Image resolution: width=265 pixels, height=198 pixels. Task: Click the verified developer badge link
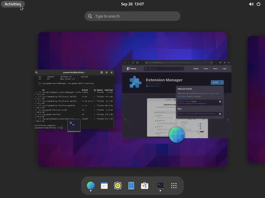(153, 86)
